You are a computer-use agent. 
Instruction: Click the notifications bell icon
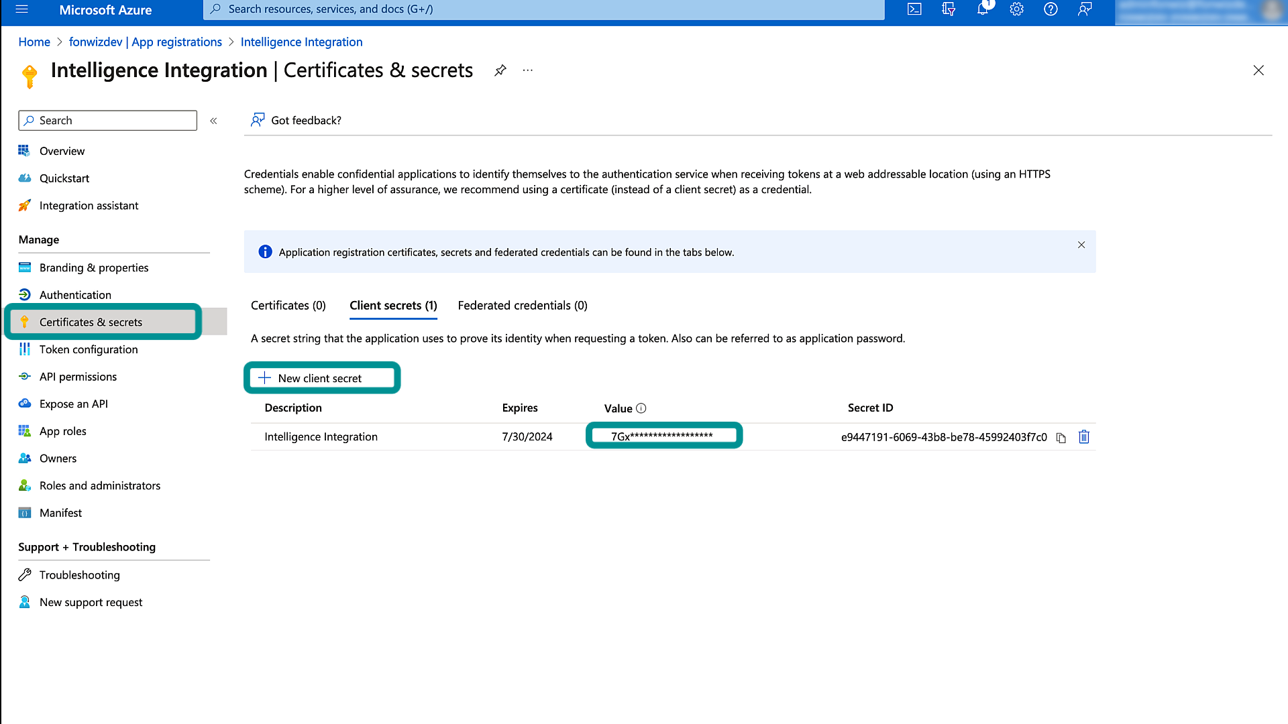coord(983,9)
